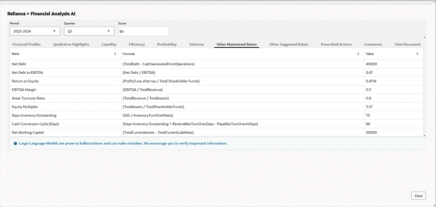Click the Reliance > Financial Analysis AI title
This screenshot has height=207, width=436.
(x=41, y=14)
